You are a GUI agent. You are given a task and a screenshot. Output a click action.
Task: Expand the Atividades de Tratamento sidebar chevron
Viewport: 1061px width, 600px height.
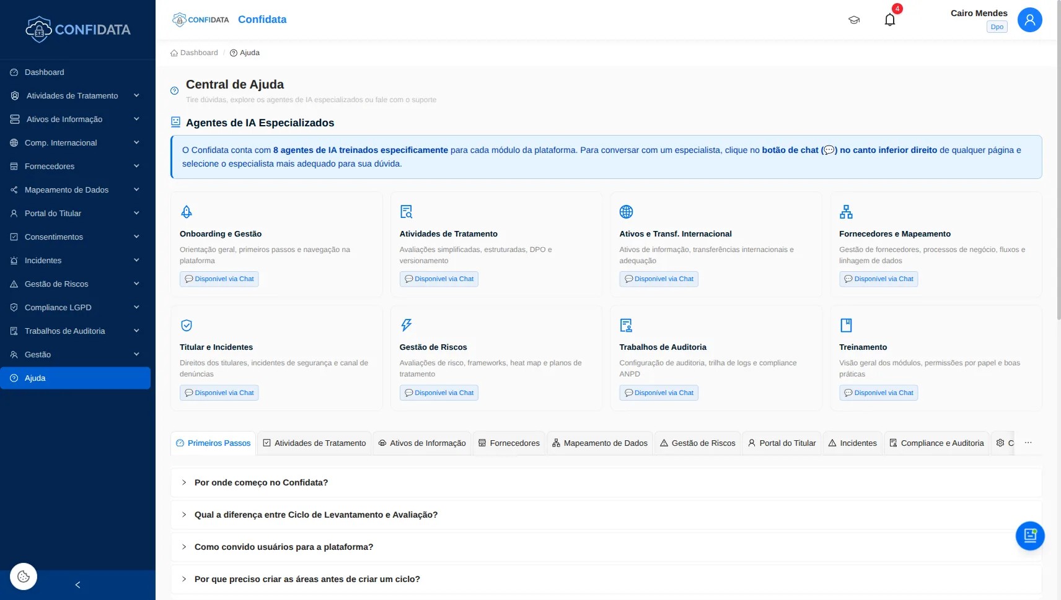click(x=136, y=95)
